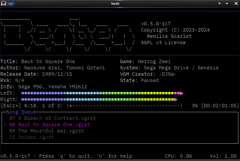Click system 'Sega Mega Drive / Genesis'

tap(181, 68)
